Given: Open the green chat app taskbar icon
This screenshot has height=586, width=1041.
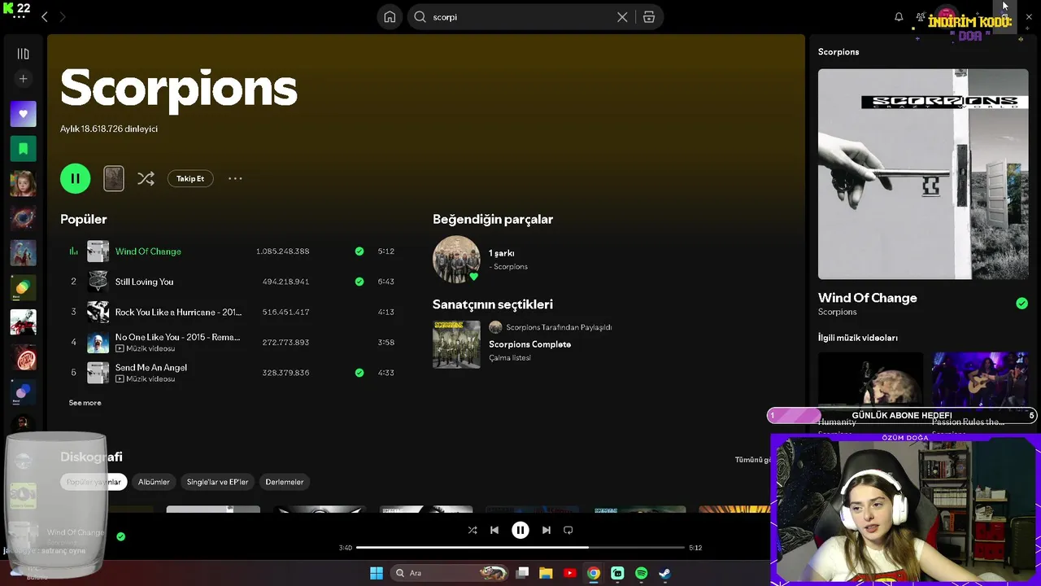Looking at the screenshot, I should (617, 573).
